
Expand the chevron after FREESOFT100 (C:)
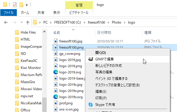[x=84, y=23]
